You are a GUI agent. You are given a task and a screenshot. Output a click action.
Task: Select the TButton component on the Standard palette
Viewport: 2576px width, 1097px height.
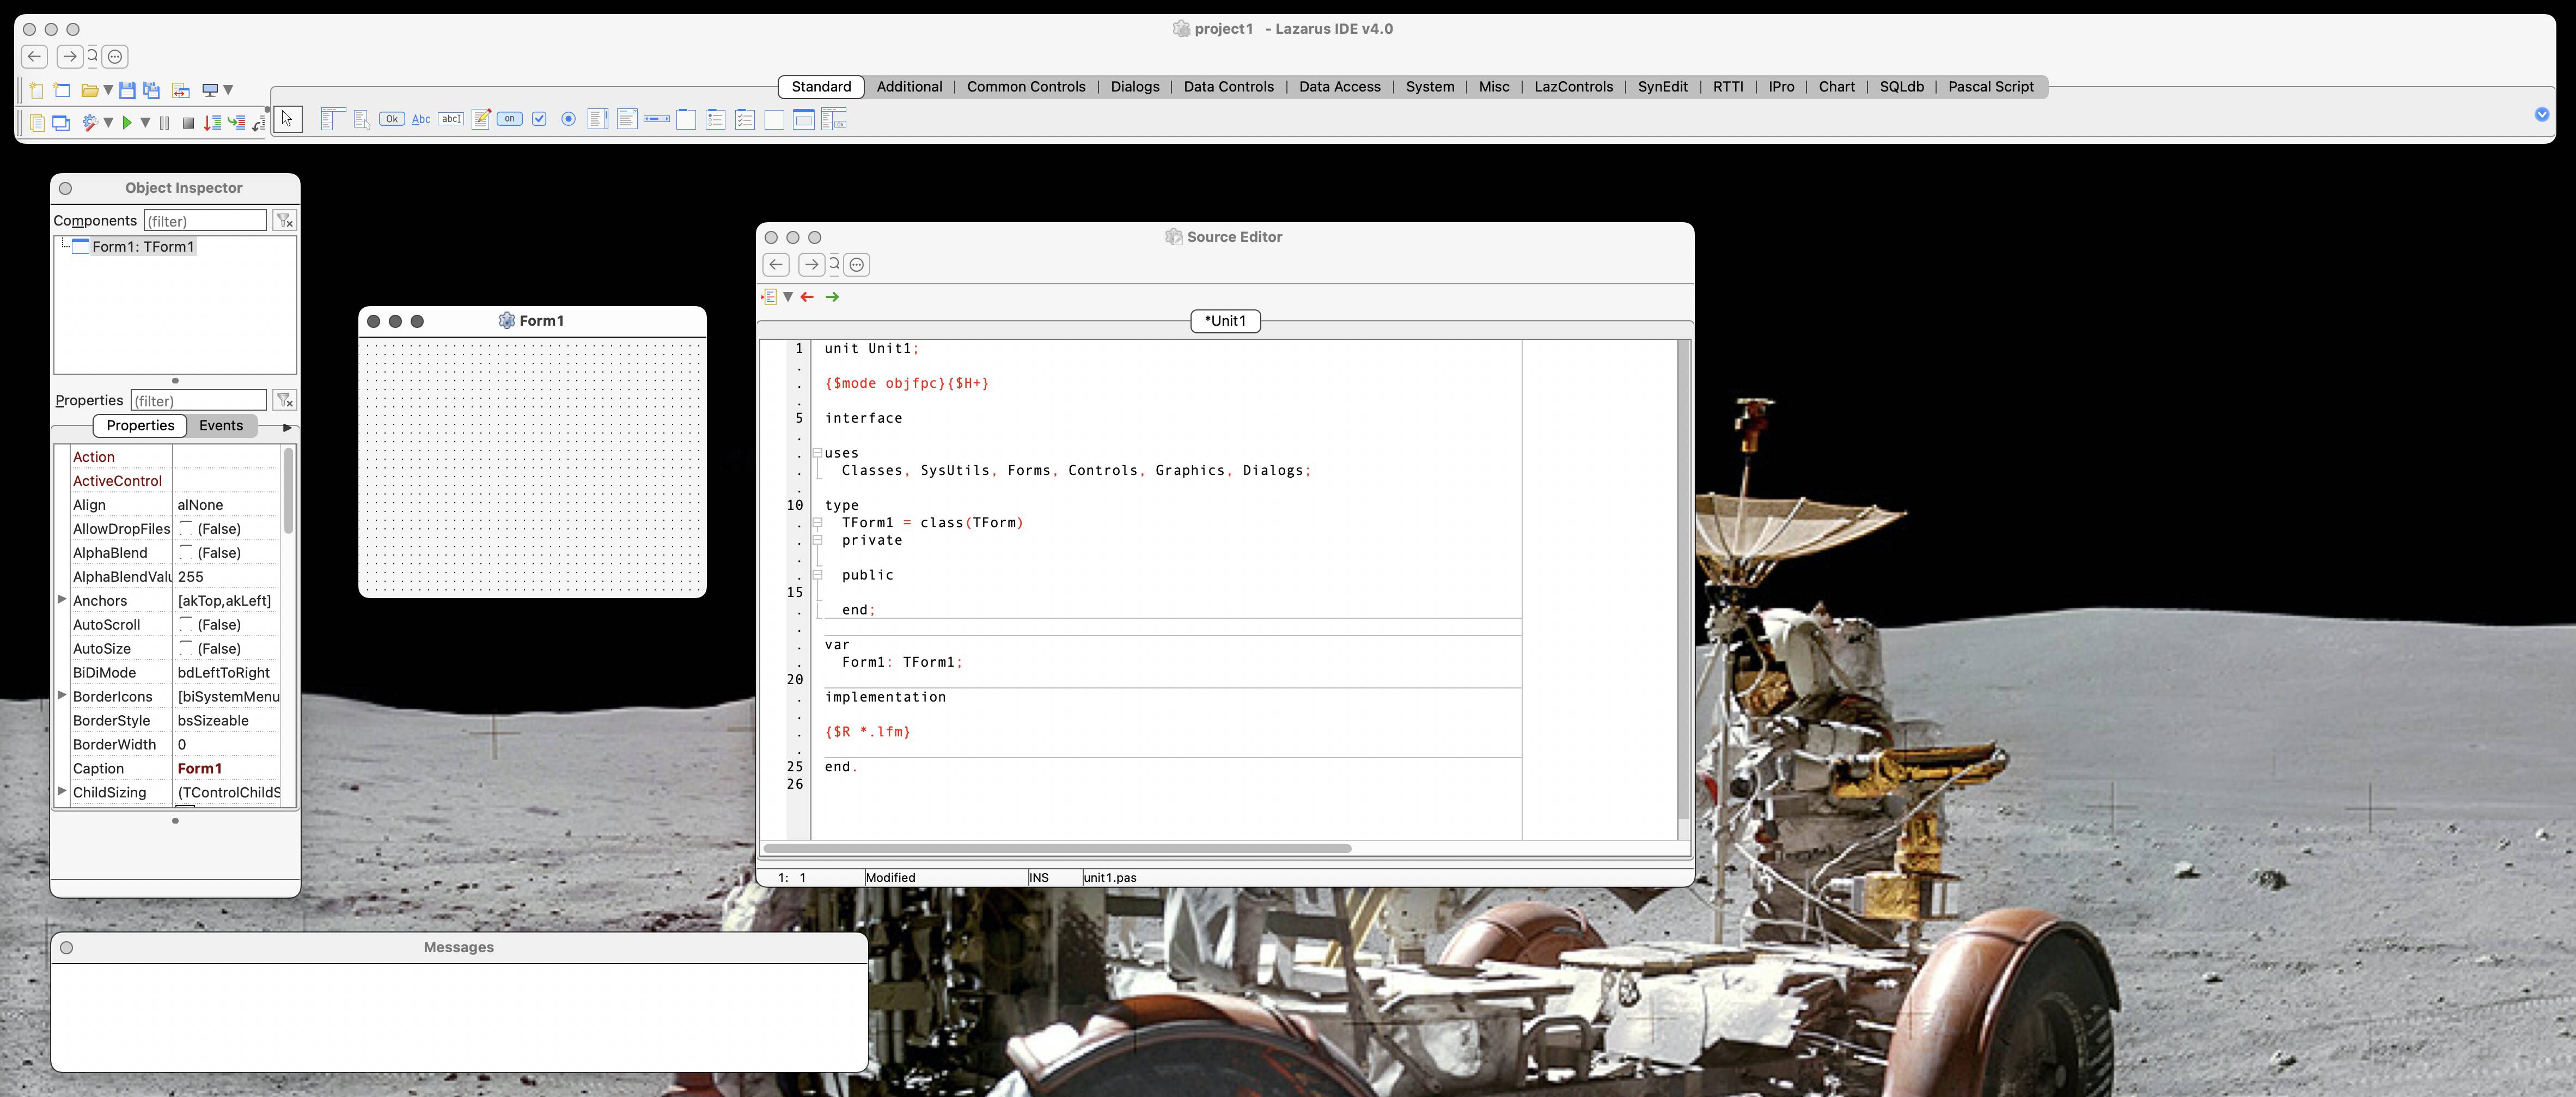pos(391,119)
